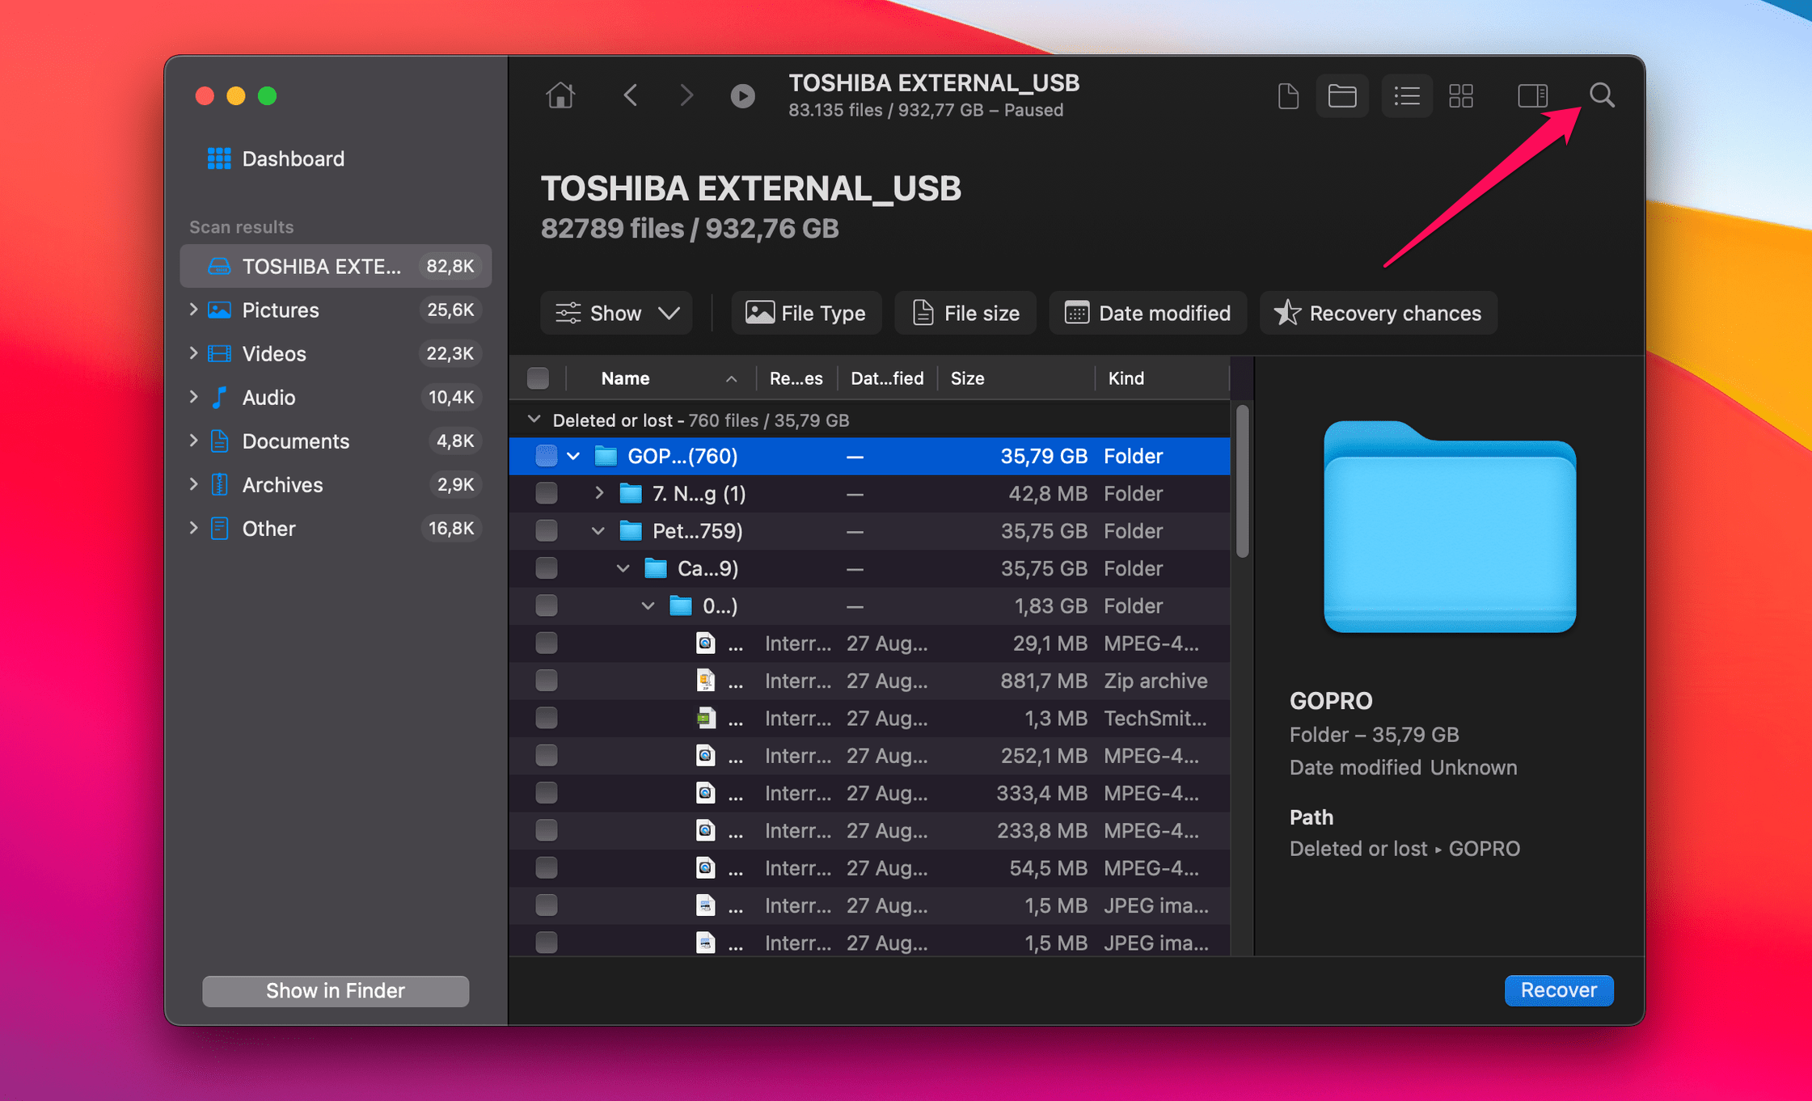
Task: Navigate forward with the right arrow
Action: 686,95
